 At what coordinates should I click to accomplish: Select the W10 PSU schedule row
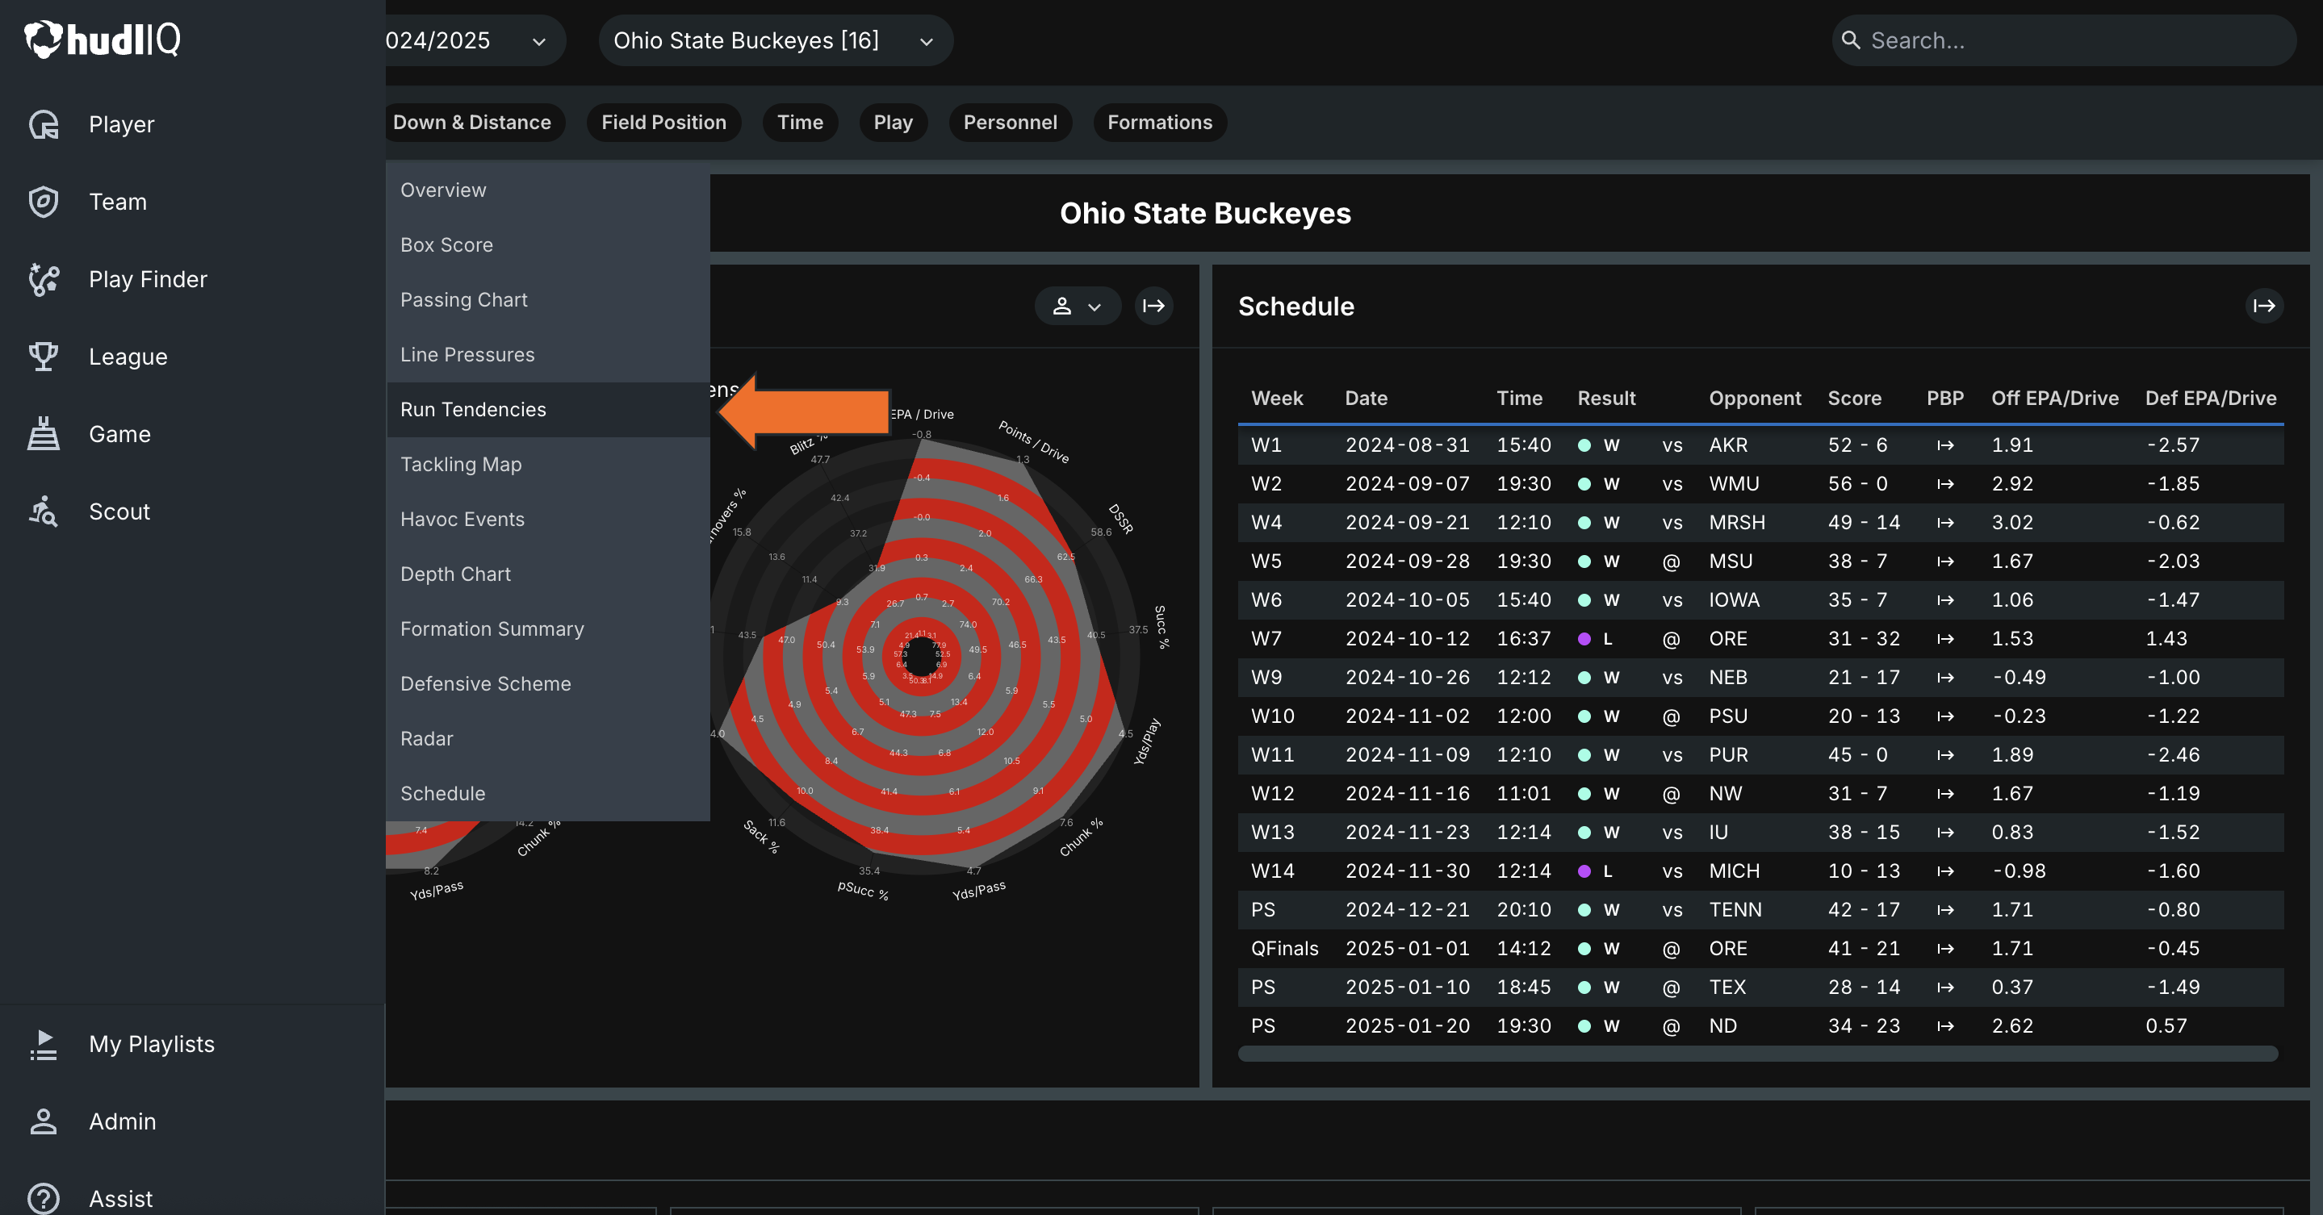point(1760,716)
